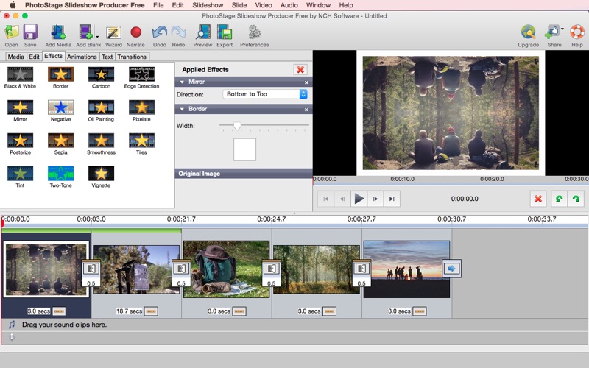The width and height of the screenshot is (589, 368).
Task: Select the backpack slide thumbnail
Action: pyautogui.click(x=227, y=269)
